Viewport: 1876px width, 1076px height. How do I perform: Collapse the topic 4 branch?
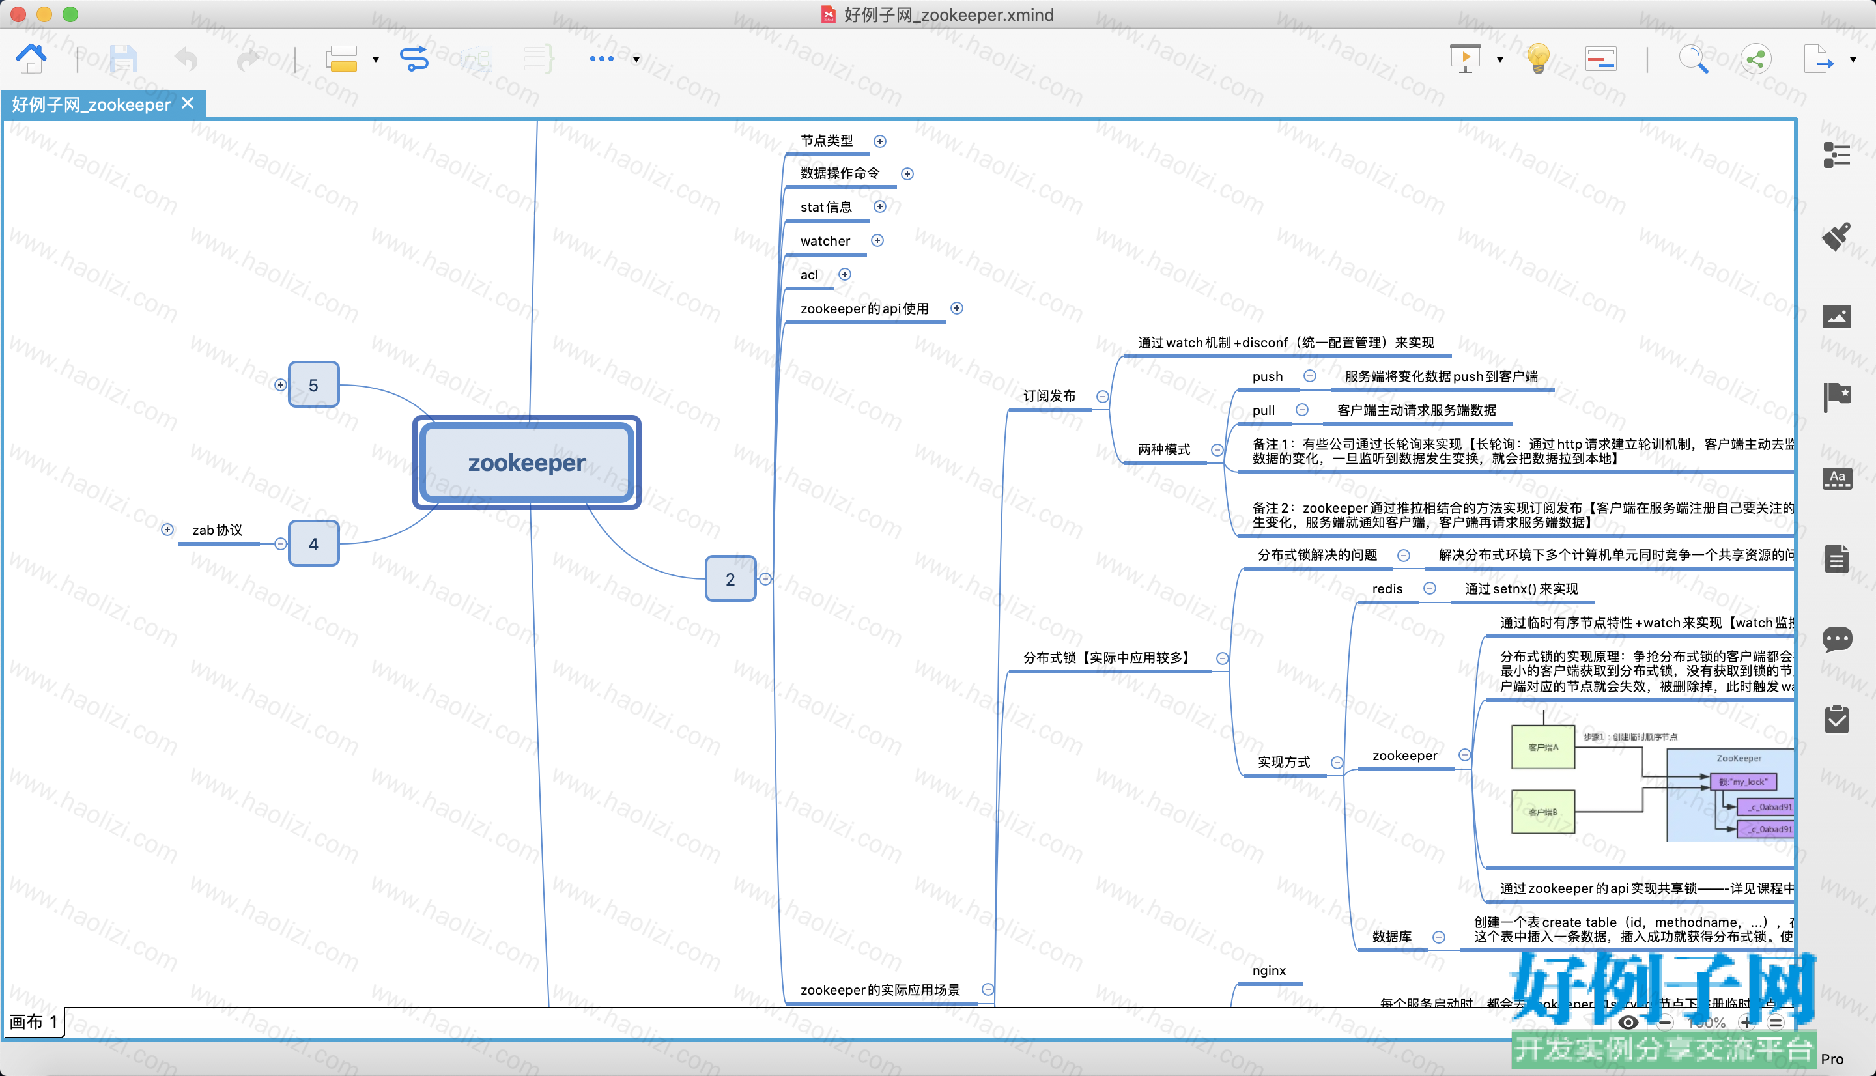point(280,544)
